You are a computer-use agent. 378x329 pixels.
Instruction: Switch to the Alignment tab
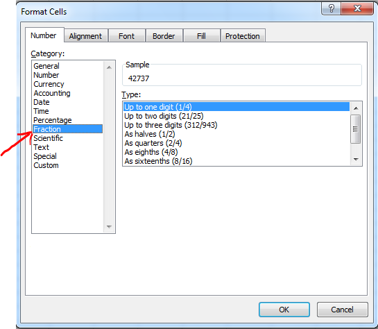tap(85, 36)
